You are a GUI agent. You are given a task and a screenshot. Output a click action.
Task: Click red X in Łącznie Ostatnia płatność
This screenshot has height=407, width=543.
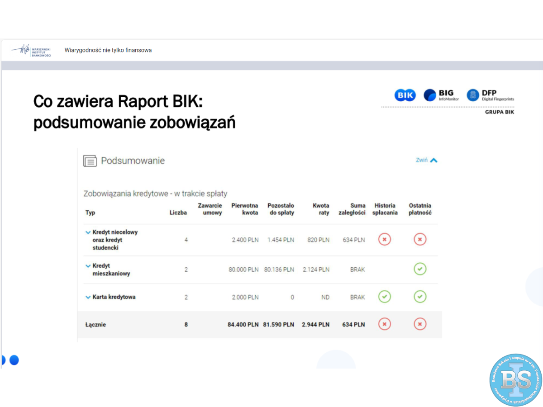(x=420, y=324)
